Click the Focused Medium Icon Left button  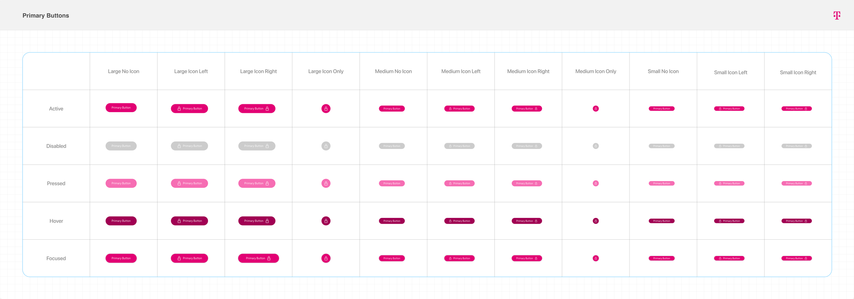click(459, 258)
